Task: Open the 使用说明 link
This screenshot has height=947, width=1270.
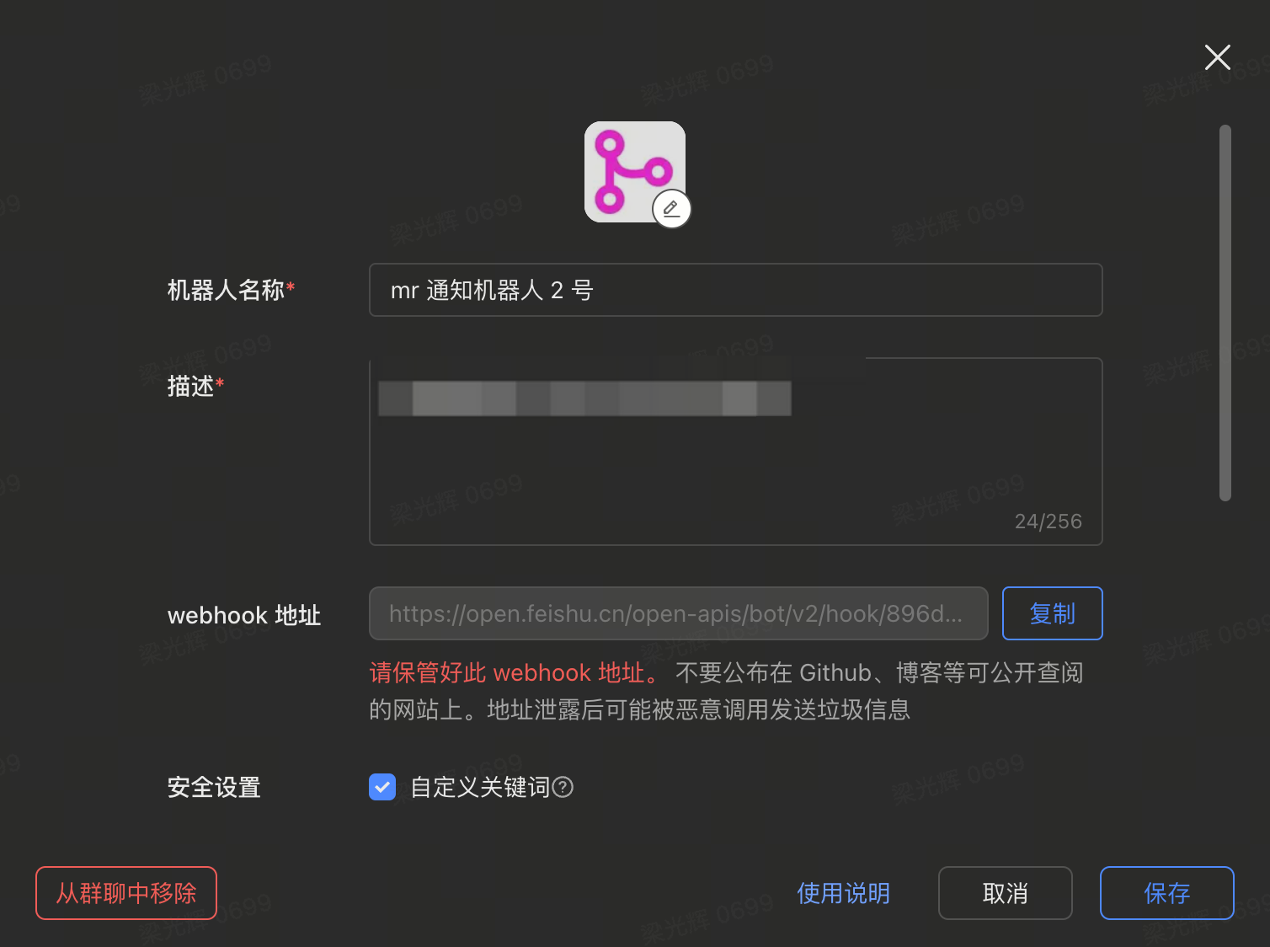Action: click(x=844, y=893)
